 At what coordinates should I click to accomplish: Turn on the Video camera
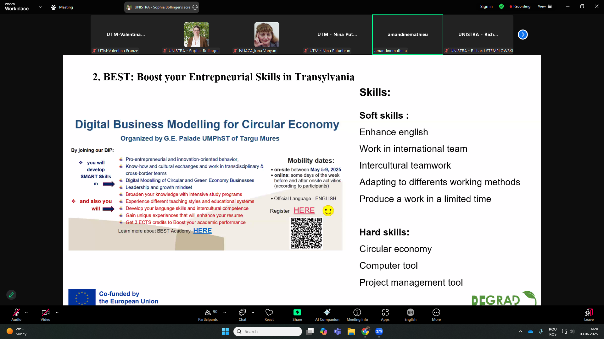(x=45, y=315)
